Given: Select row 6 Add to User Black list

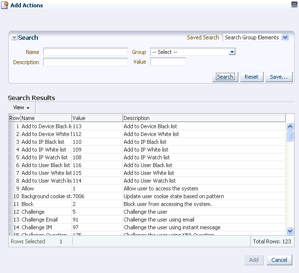Looking at the screenshot, I should pyautogui.click(x=147, y=165).
